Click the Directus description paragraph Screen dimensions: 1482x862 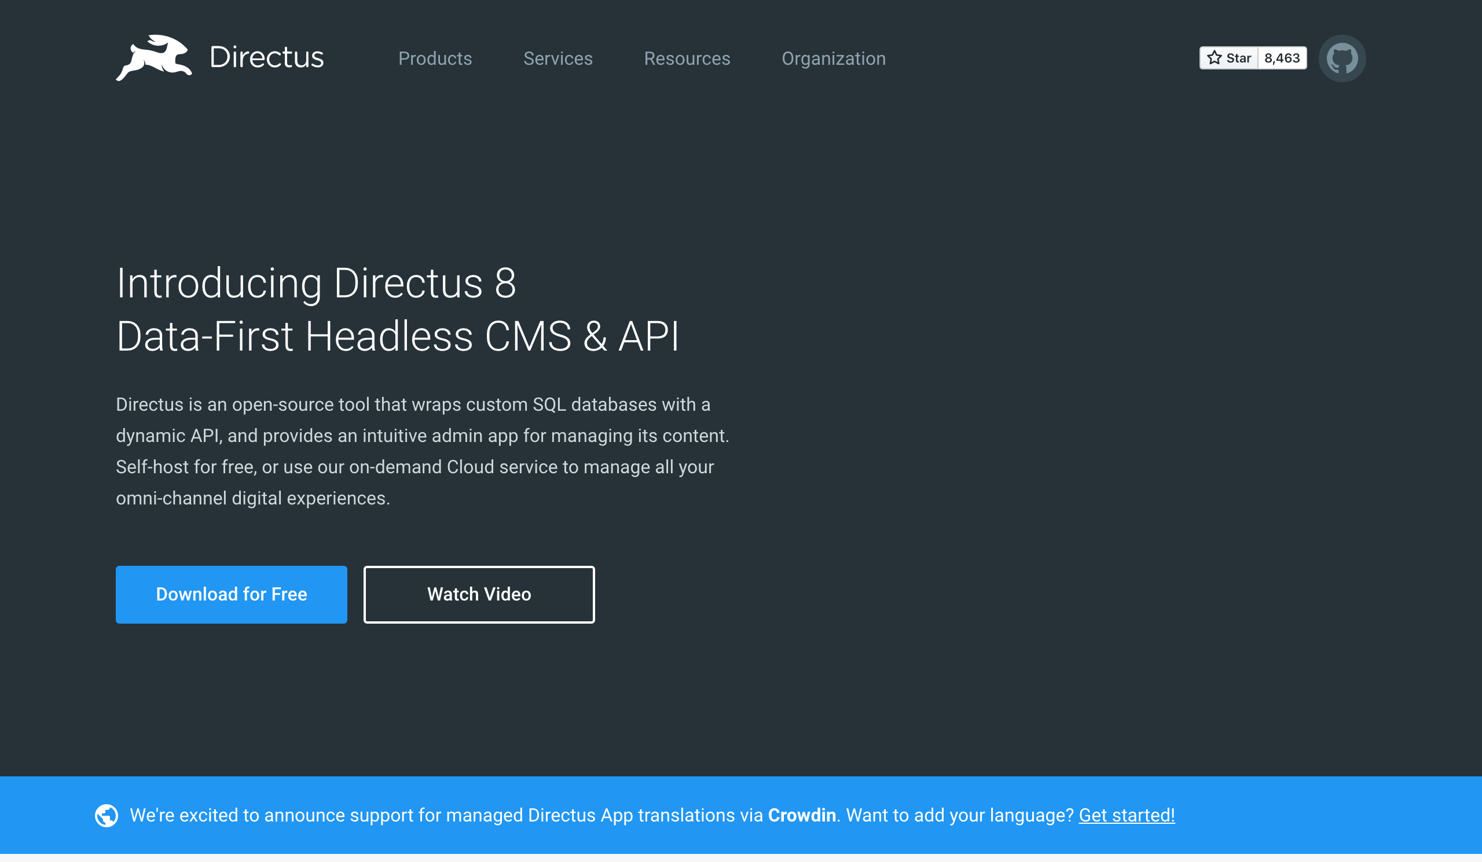(x=421, y=451)
